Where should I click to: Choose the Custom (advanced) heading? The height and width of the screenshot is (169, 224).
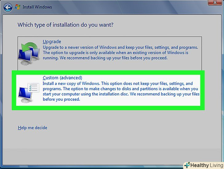[x=62, y=78]
